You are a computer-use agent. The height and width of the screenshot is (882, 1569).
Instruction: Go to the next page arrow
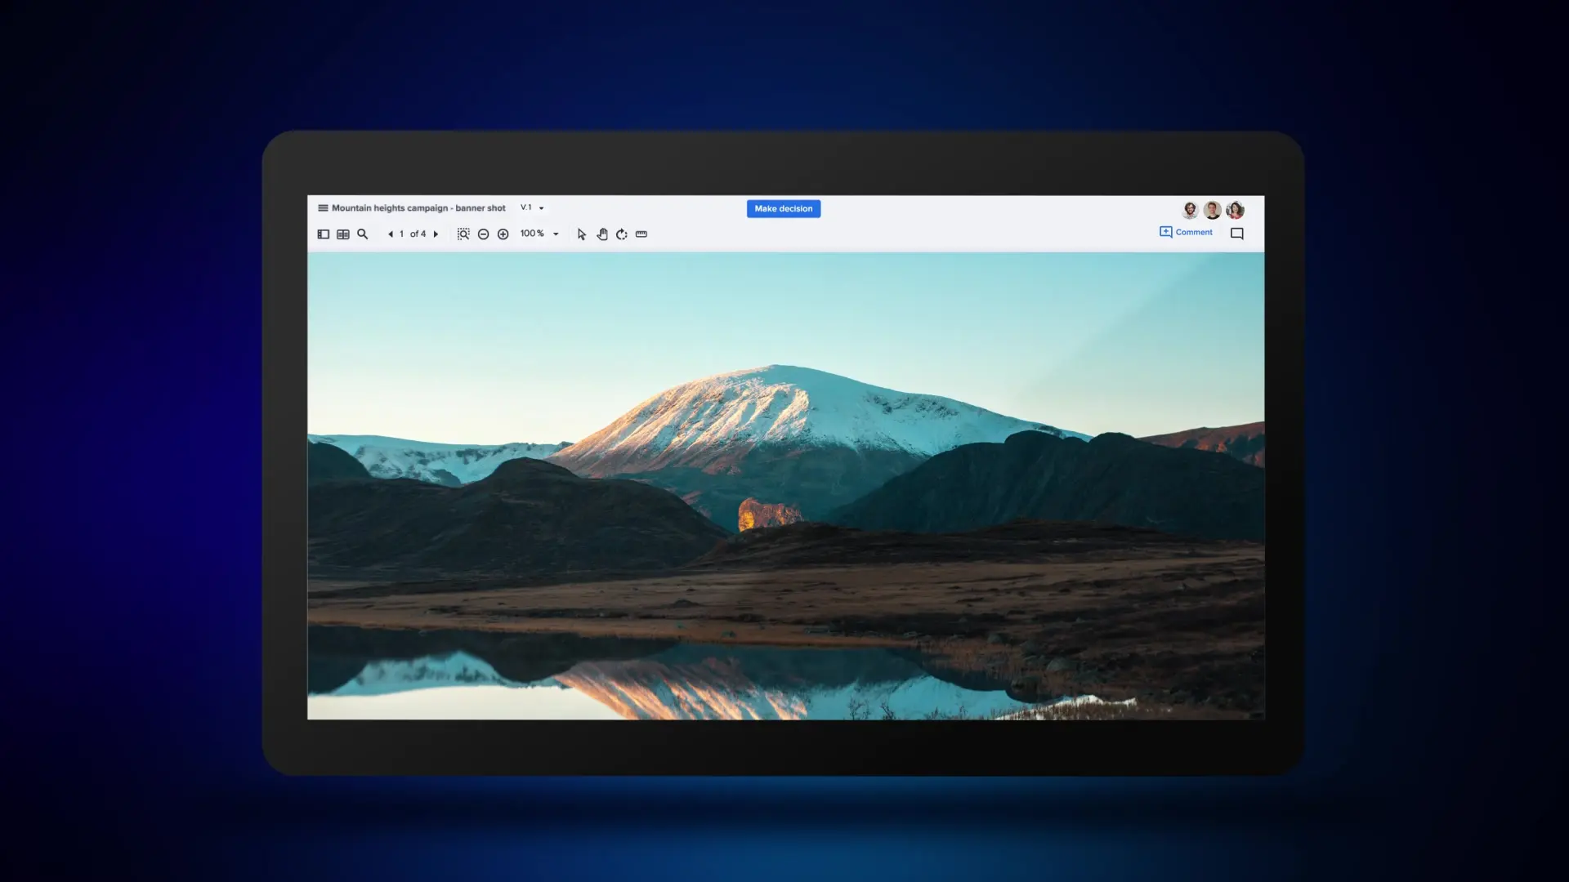coord(436,234)
